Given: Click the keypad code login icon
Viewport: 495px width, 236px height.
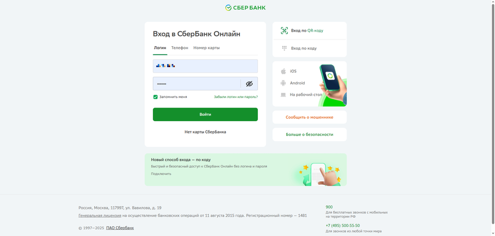Looking at the screenshot, I should [x=284, y=48].
